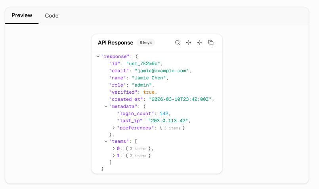Switch to the Code tab
319x189 pixels.
click(52, 16)
